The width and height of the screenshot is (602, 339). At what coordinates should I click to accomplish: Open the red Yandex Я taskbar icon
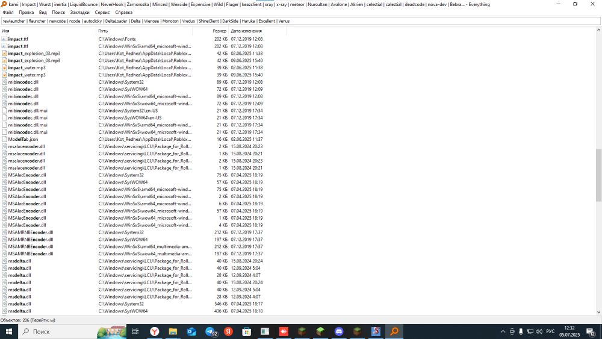click(228, 331)
